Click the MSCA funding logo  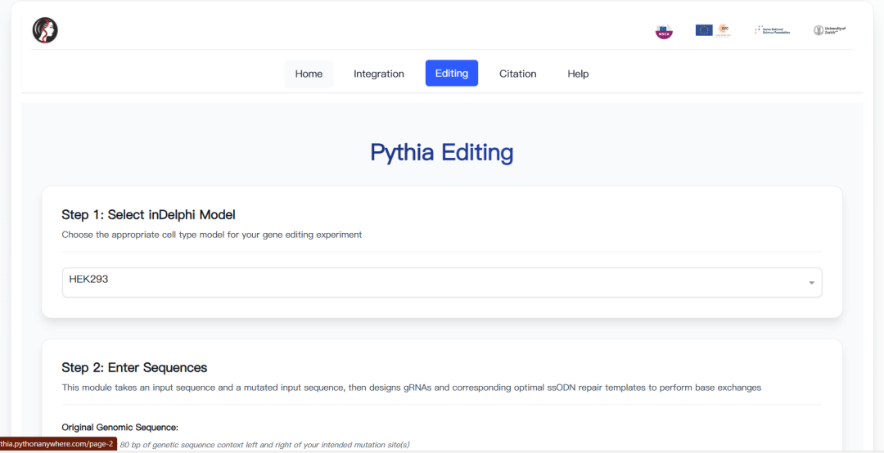pos(664,31)
